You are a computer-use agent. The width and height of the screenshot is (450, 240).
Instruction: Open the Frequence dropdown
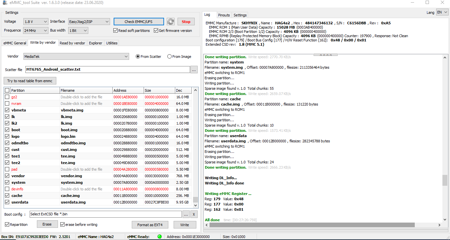(x=36, y=31)
